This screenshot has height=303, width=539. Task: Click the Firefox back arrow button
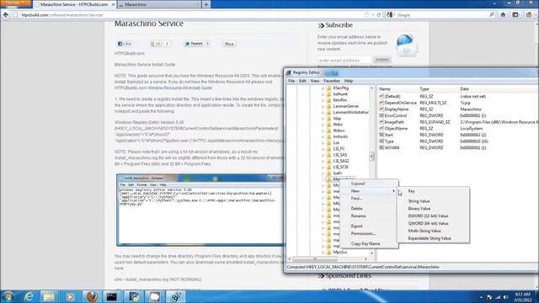coord(6,15)
